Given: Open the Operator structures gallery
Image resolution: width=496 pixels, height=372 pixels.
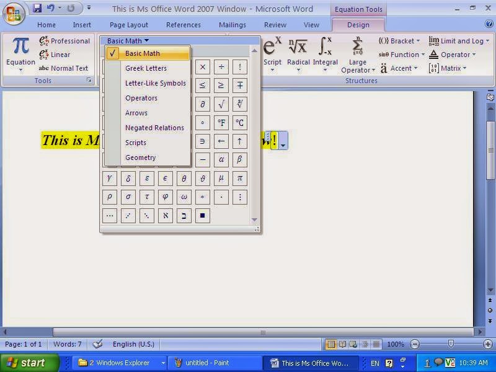Looking at the screenshot, I should point(453,55).
